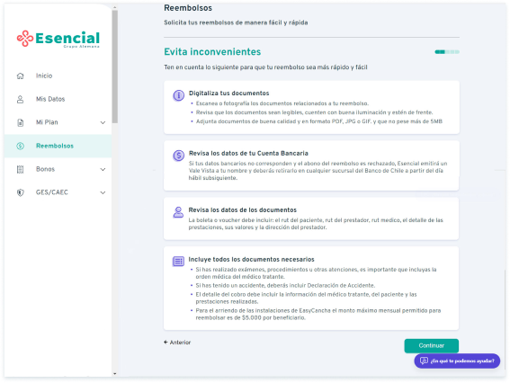Click the Esencial logo
This screenshot has height=383, width=510.
pos(58,39)
